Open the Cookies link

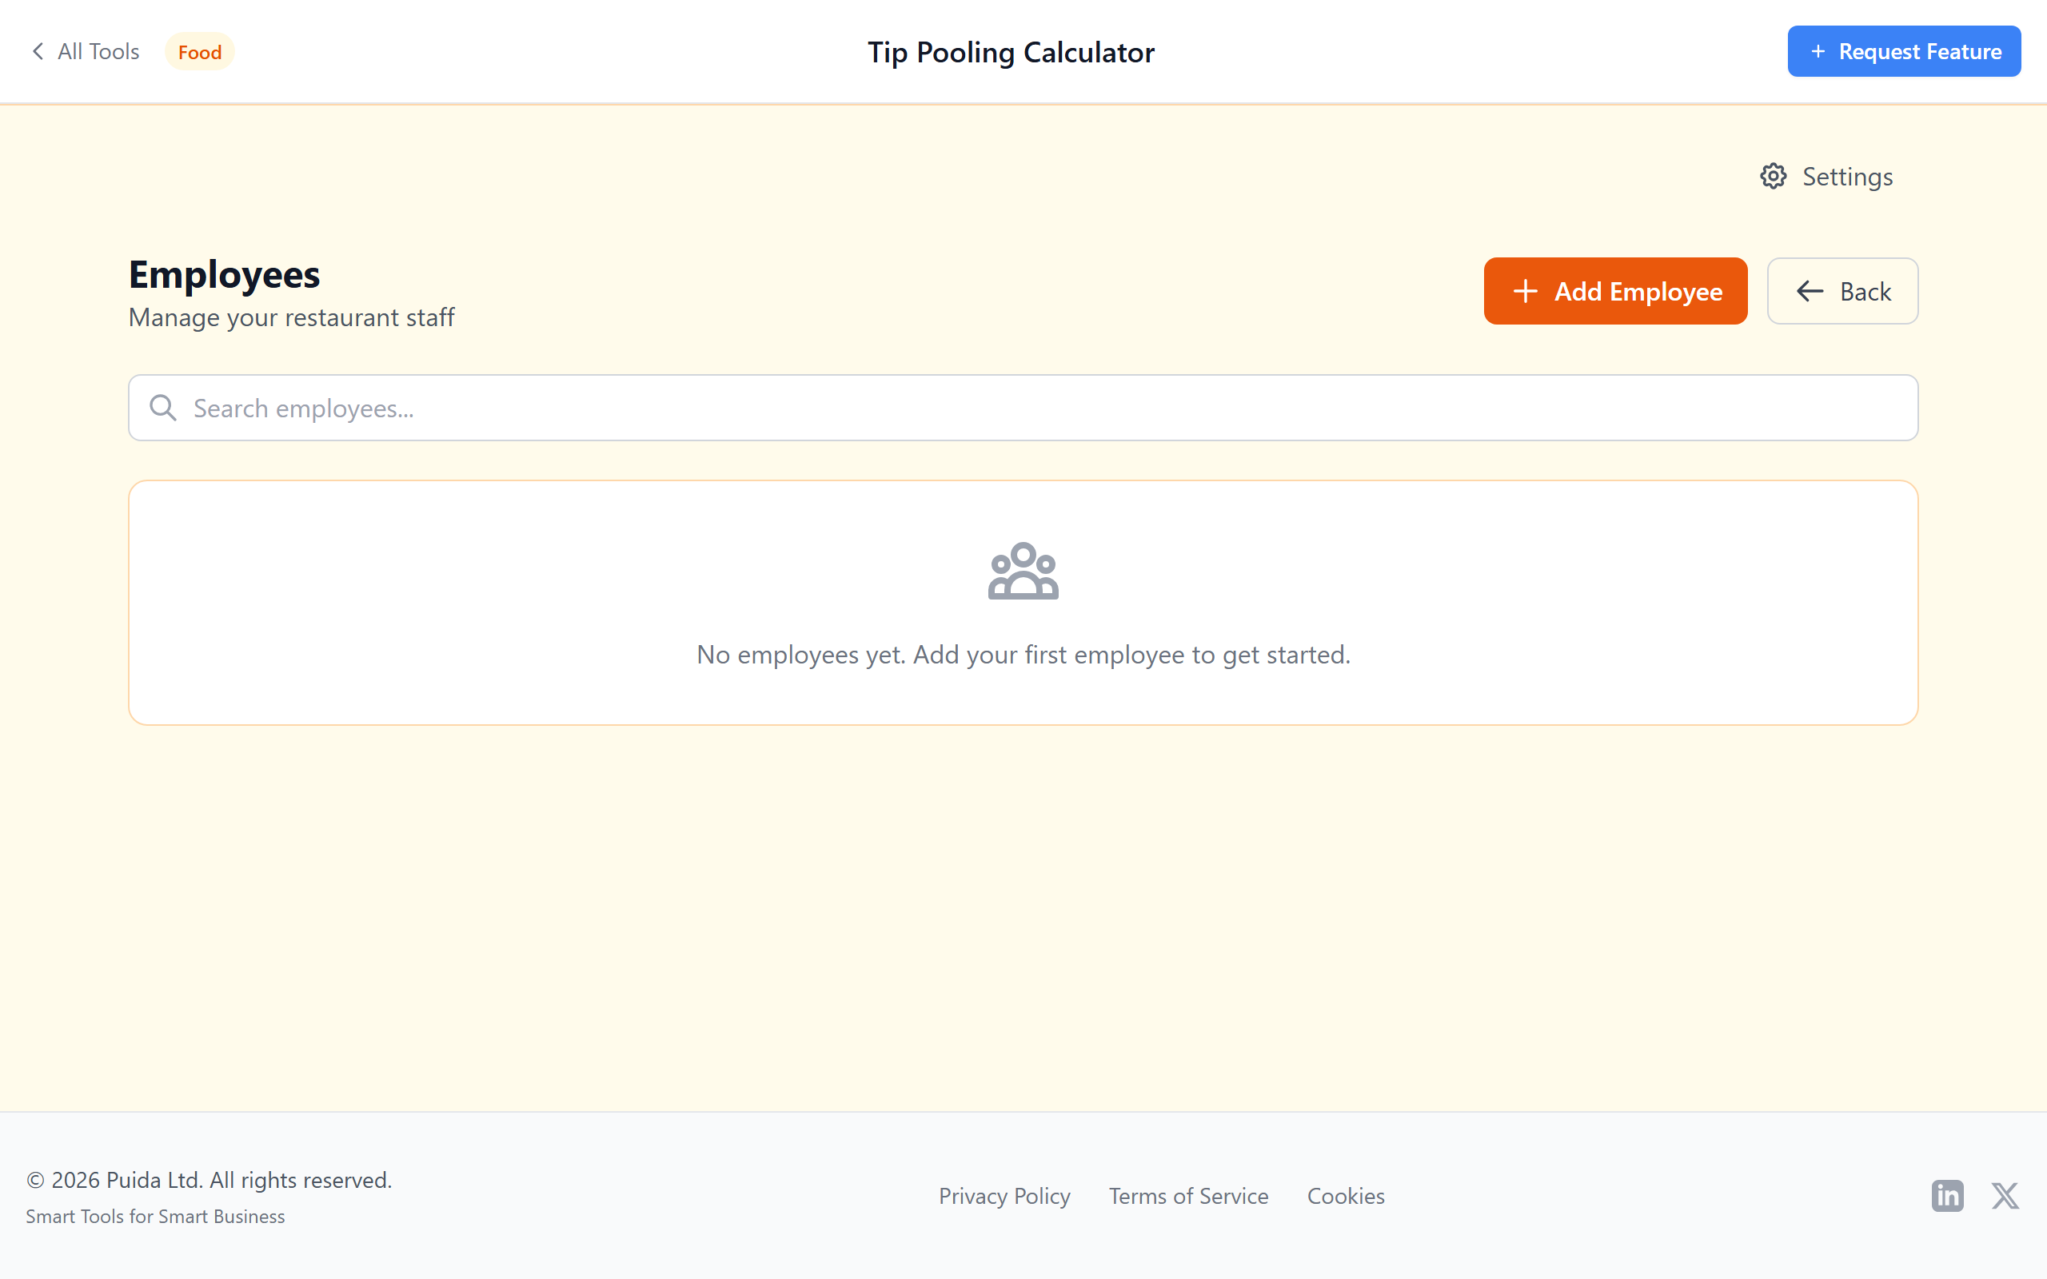[1345, 1195]
